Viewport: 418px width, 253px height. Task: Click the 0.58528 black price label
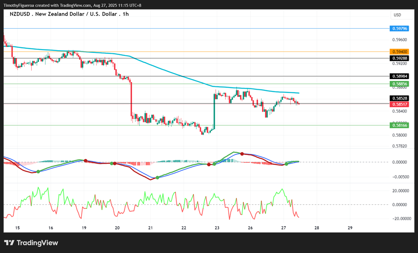click(399, 98)
